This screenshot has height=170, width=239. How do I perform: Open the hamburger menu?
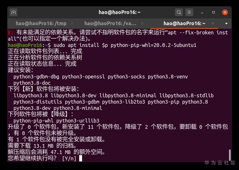coord(189,12)
